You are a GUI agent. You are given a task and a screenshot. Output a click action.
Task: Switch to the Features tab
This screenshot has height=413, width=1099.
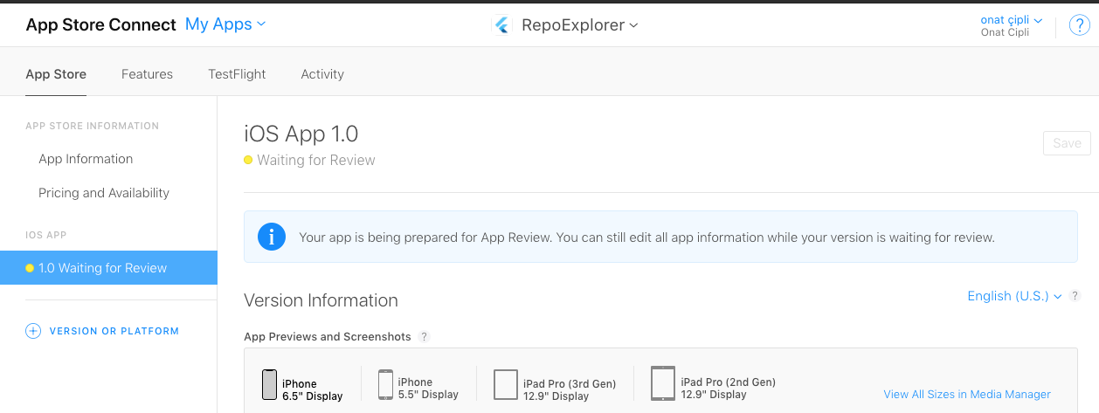147,74
